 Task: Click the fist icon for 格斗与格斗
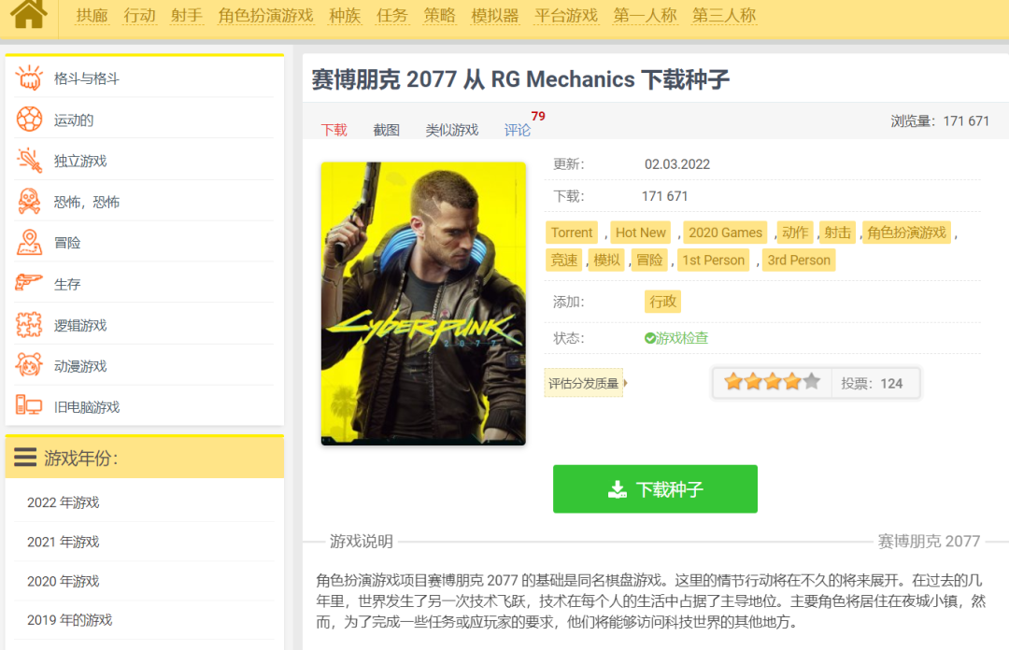tap(29, 78)
